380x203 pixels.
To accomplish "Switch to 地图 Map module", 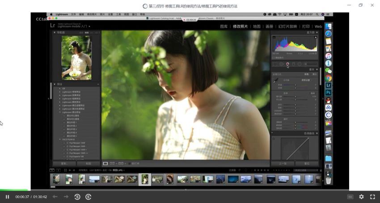I will [257, 26].
